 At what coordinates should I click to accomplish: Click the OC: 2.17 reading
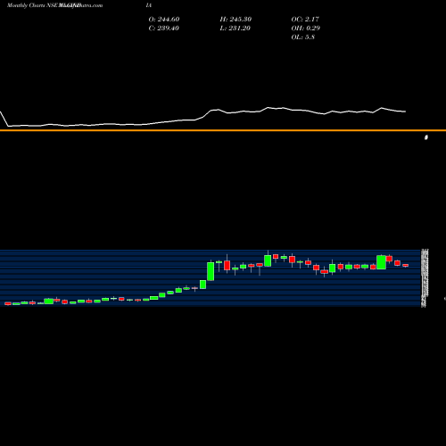click(305, 20)
